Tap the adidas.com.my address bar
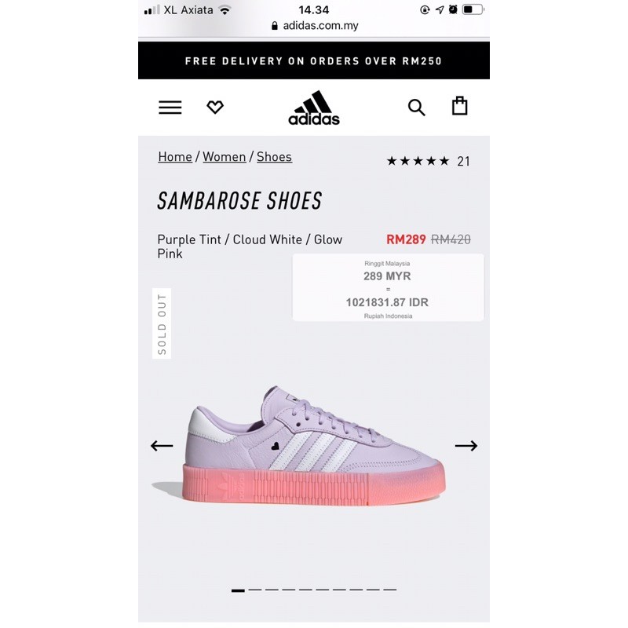 click(315, 26)
